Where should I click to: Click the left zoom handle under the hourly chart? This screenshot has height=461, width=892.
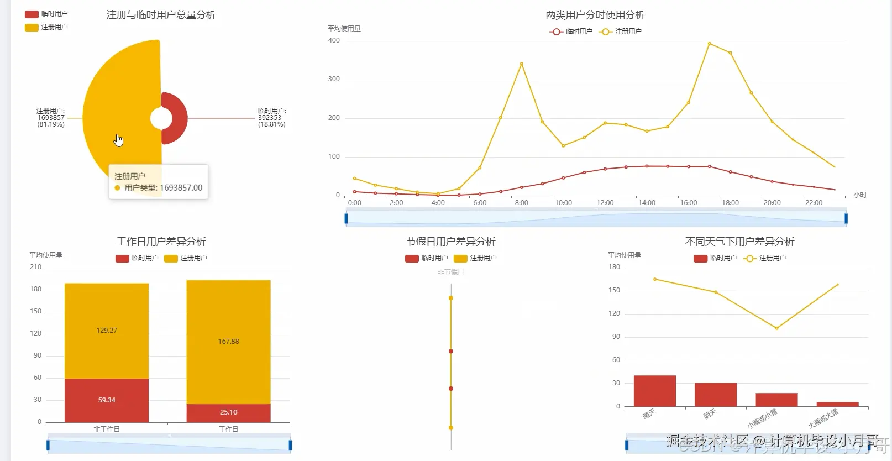click(x=347, y=218)
